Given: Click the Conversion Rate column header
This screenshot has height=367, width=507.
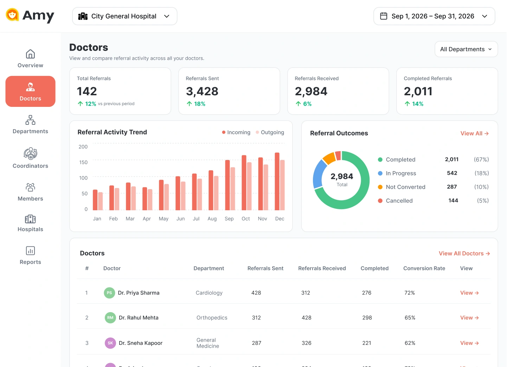Looking at the screenshot, I should (424, 268).
